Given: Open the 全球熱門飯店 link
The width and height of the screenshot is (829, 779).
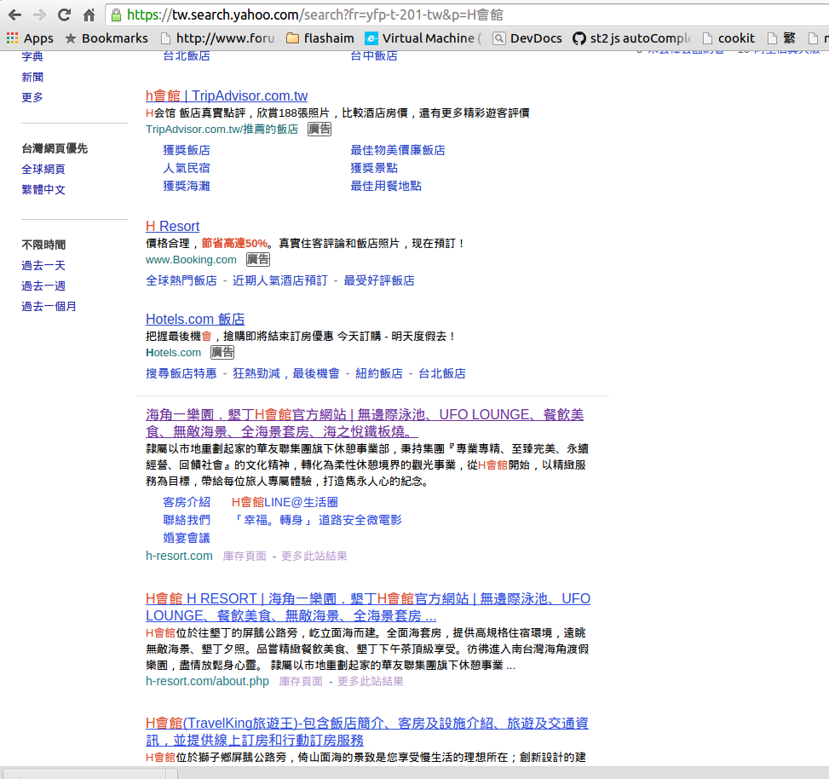Looking at the screenshot, I should [x=181, y=280].
